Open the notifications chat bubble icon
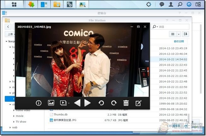This screenshot has width=206, height=136. pos(162,4)
